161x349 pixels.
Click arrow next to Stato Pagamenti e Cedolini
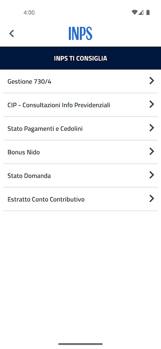(152, 128)
